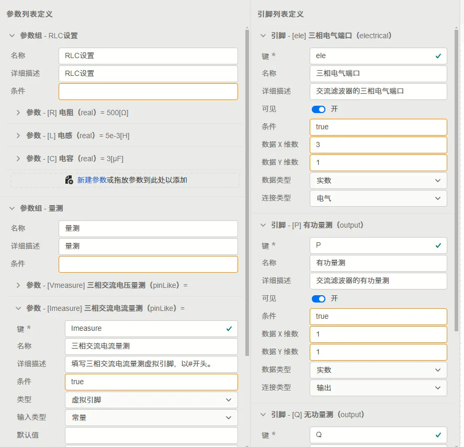Viewport: 464px width, 447px height.
Task: Click the green checkmark in ele key field
Action: click(438, 55)
